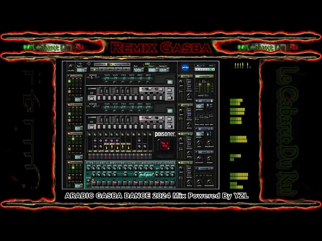This screenshot has height=241, width=322.
Task: Select the square waveform on the first synth
Action: (97, 78)
